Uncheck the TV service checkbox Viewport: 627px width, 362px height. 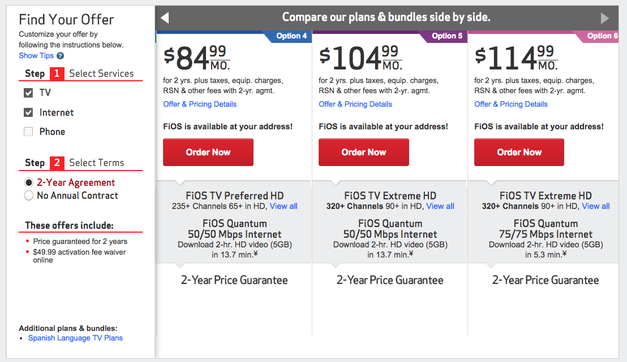pyautogui.click(x=28, y=93)
